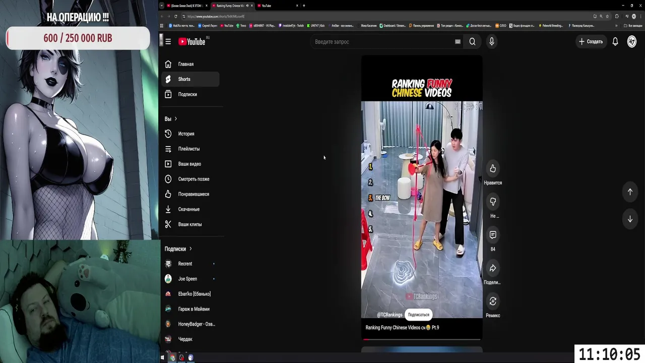
Task: Open the Remix option
Action: click(x=493, y=301)
